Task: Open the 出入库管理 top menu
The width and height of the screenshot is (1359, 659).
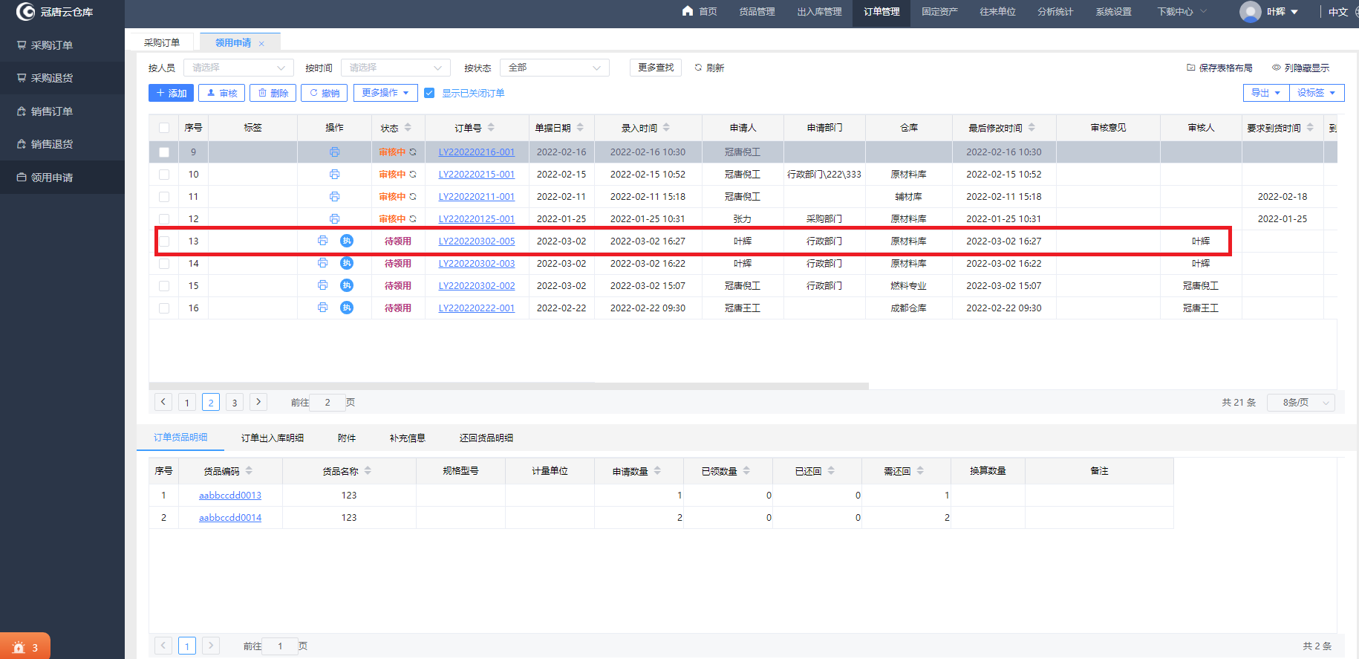Action: (x=819, y=12)
